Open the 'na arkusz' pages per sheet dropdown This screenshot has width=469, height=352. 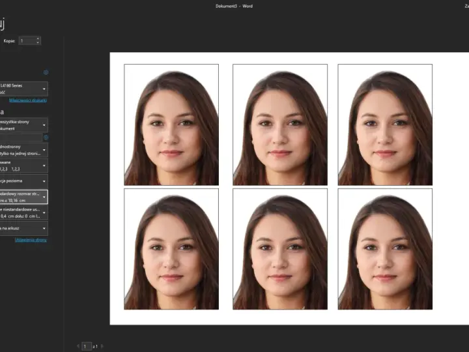[x=23, y=228]
